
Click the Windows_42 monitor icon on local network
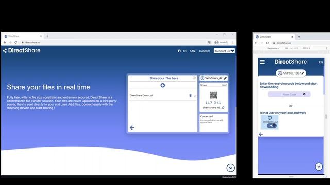click(270, 118)
